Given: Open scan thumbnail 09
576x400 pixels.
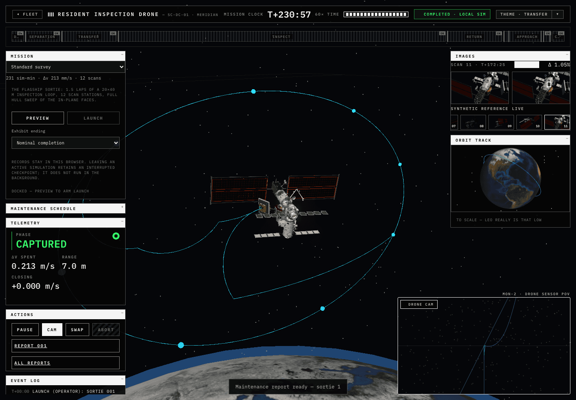Looking at the screenshot, I should (501, 122).
